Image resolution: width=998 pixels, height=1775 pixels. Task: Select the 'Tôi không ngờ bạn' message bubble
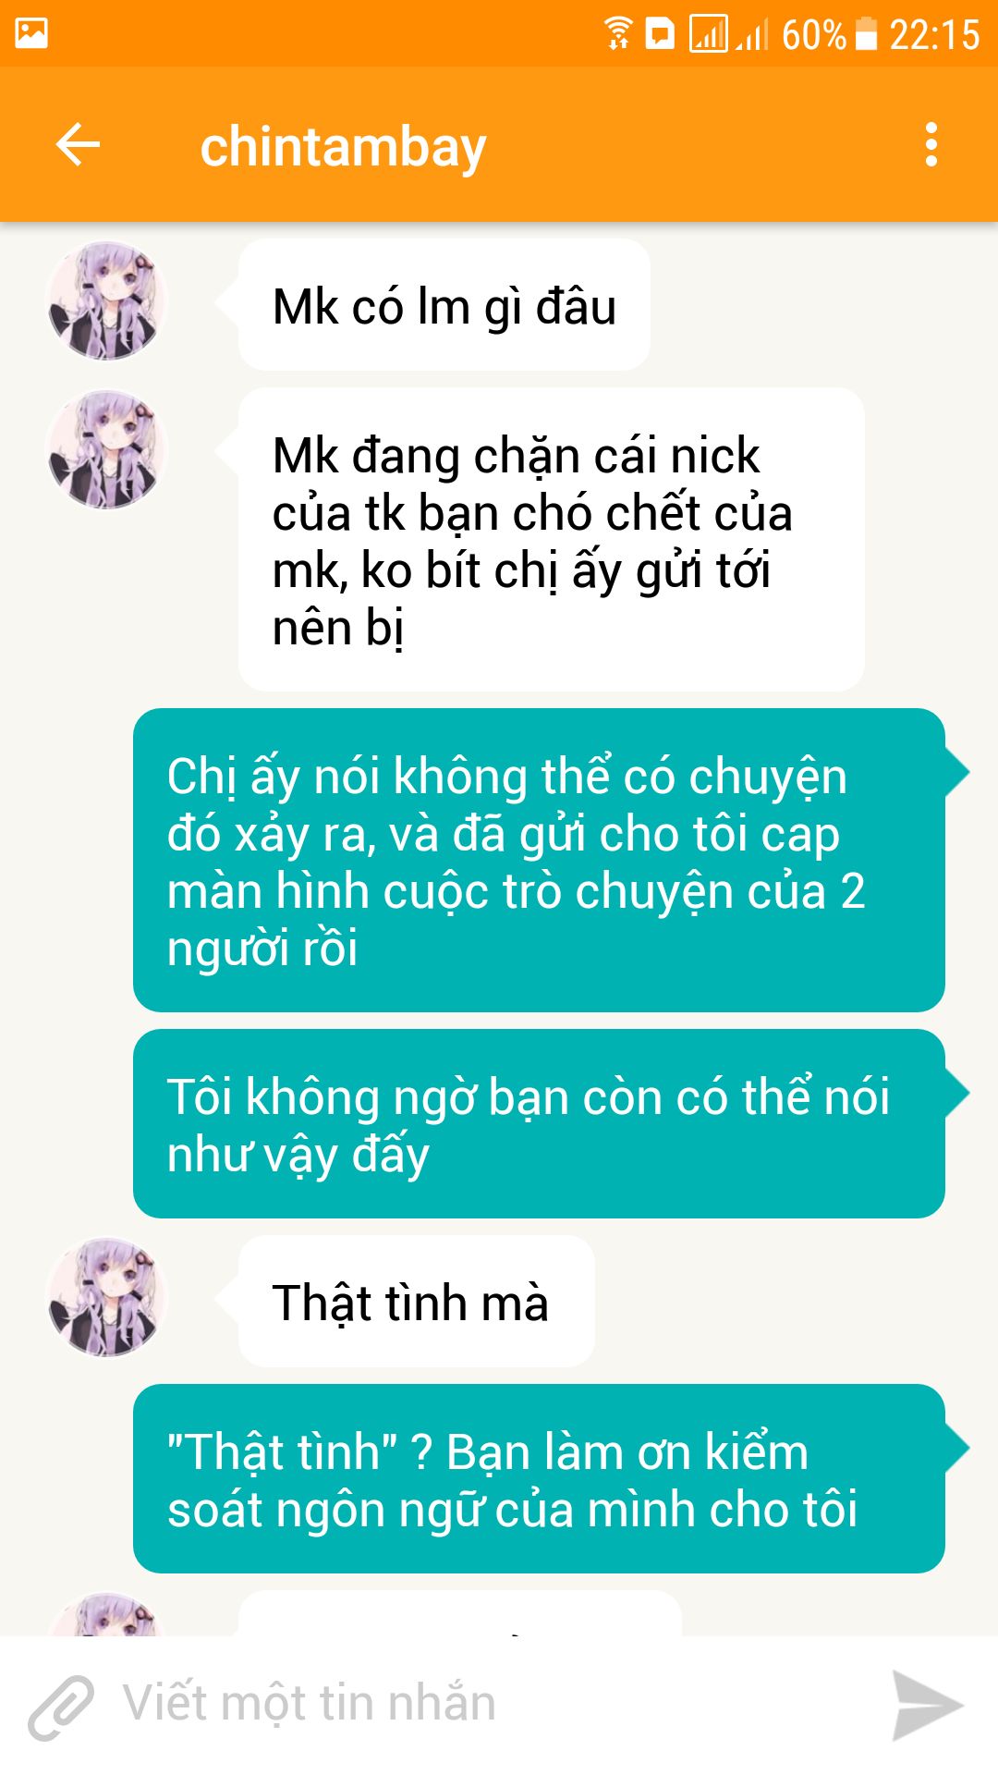(x=539, y=1124)
